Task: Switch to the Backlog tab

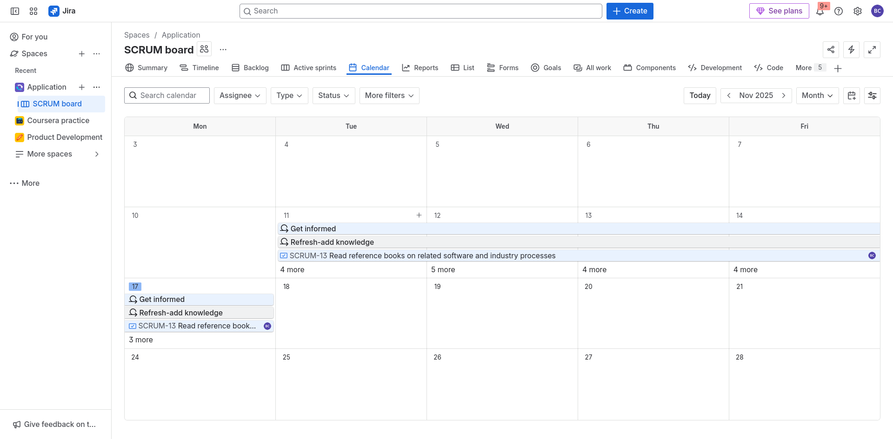Action: coord(250,68)
